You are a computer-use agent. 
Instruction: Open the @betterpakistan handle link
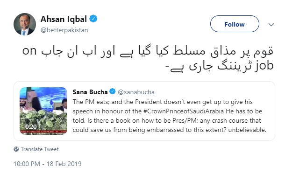(64, 30)
